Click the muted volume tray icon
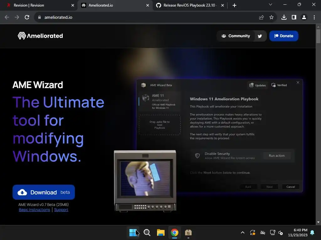Viewport: 321px width, 240px height. (281, 232)
